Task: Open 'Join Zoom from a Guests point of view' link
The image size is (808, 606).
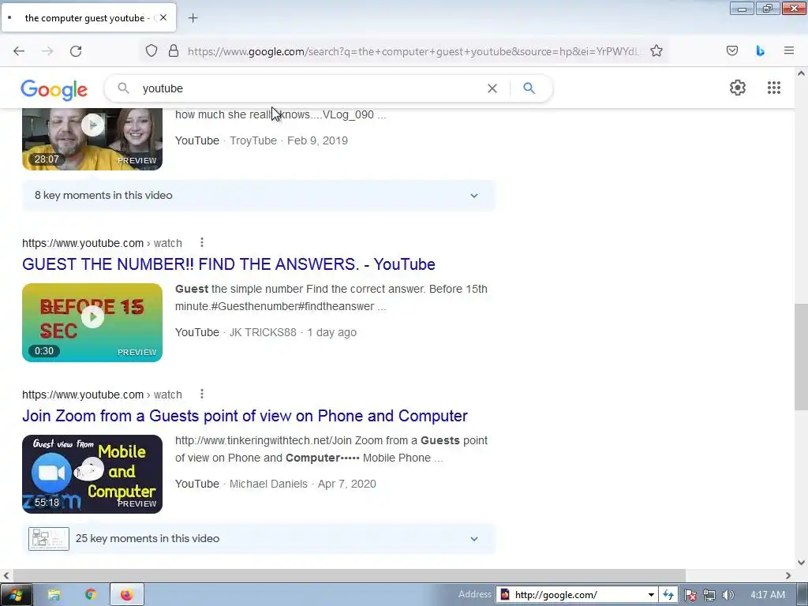Action: point(245,416)
